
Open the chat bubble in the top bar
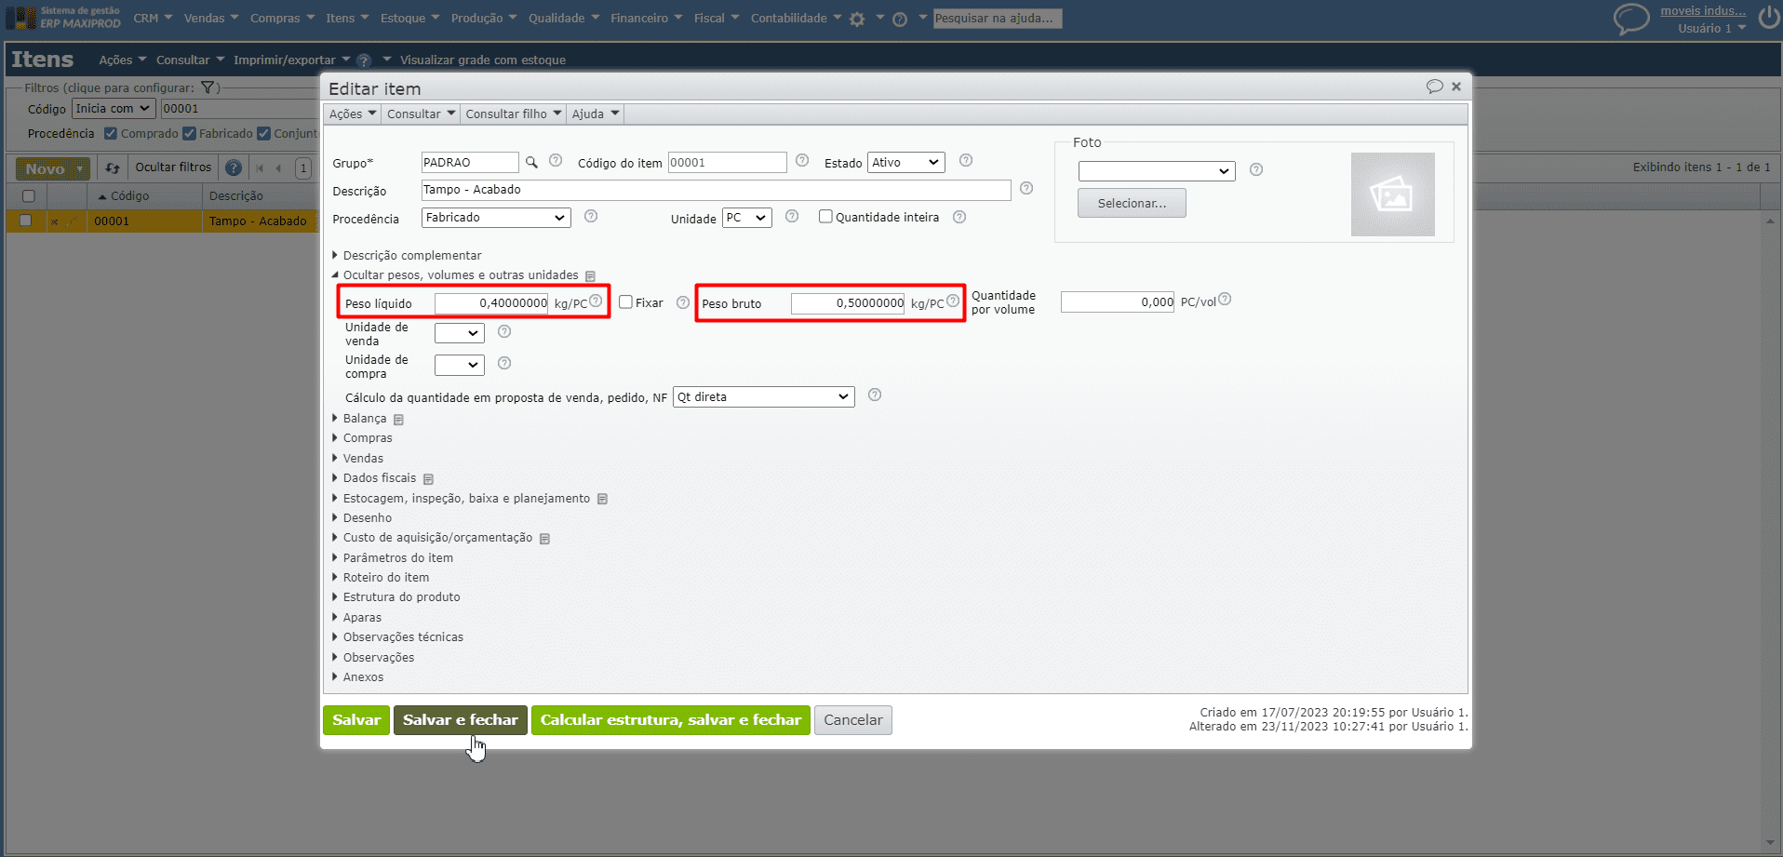[1631, 19]
